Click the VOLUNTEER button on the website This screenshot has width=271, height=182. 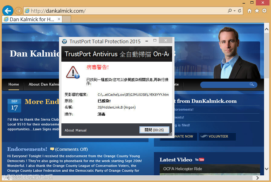tap(217, 136)
